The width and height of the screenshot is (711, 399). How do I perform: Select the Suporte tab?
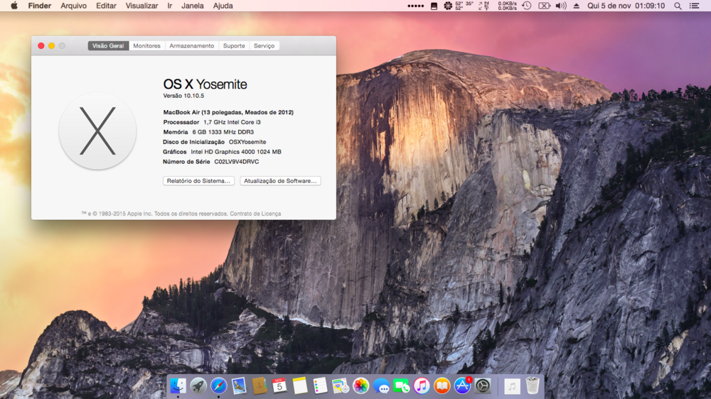234,45
